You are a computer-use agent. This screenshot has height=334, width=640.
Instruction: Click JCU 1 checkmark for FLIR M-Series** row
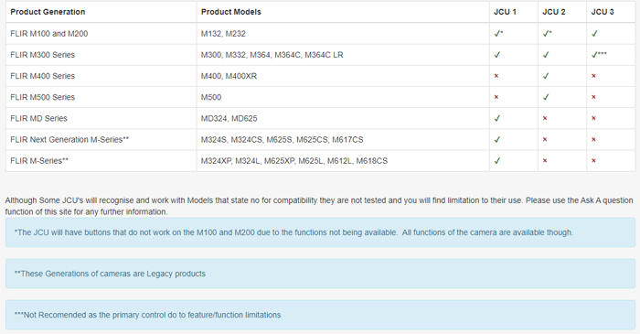[497, 161]
